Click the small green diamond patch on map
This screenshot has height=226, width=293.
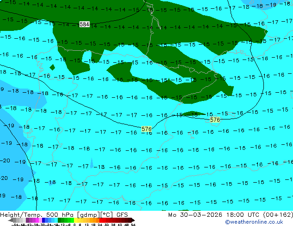click(x=52, y=67)
